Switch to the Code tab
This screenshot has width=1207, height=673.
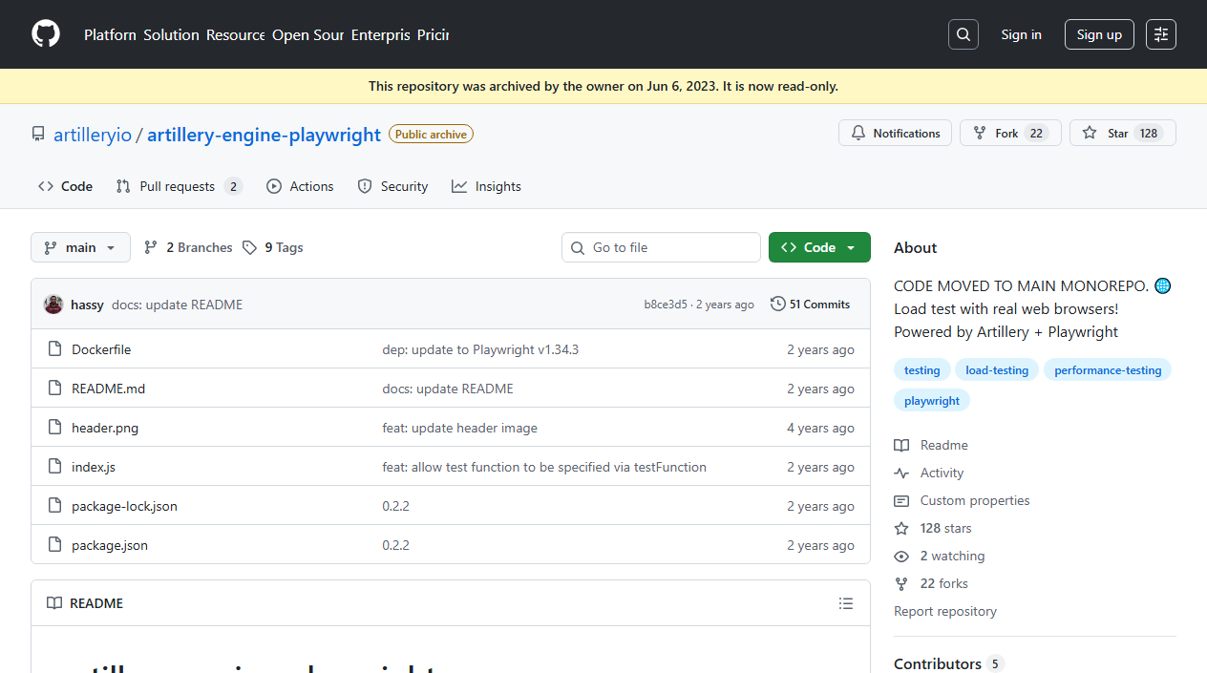66,186
